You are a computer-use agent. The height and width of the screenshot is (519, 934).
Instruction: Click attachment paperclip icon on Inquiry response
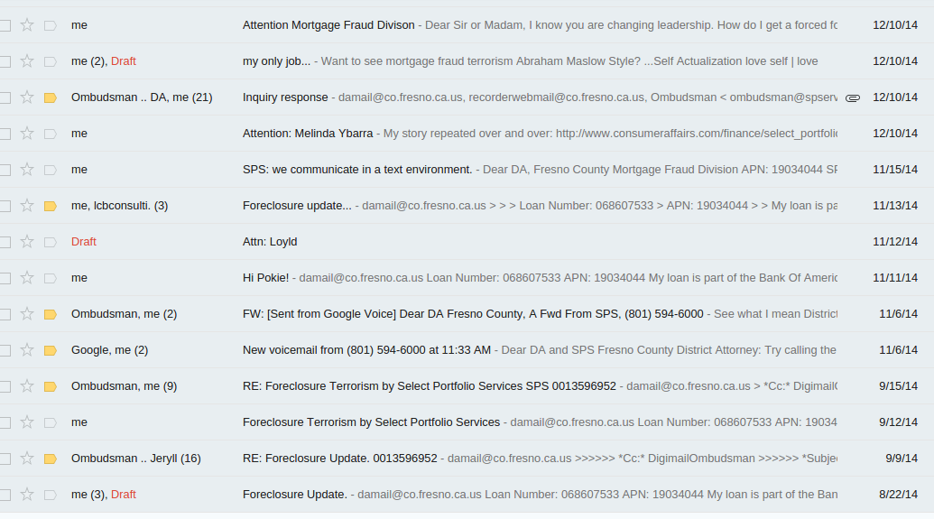click(853, 97)
